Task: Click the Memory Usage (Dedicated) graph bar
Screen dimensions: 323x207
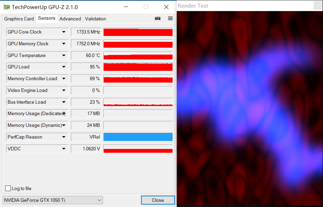Action: [x=138, y=114]
